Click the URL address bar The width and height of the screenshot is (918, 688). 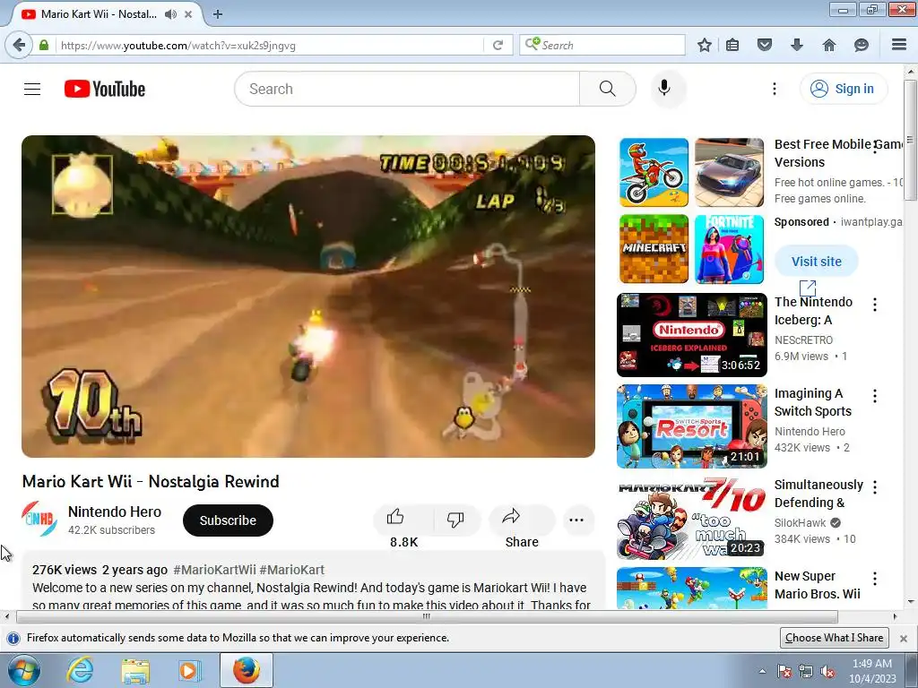click(x=271, y=45)
